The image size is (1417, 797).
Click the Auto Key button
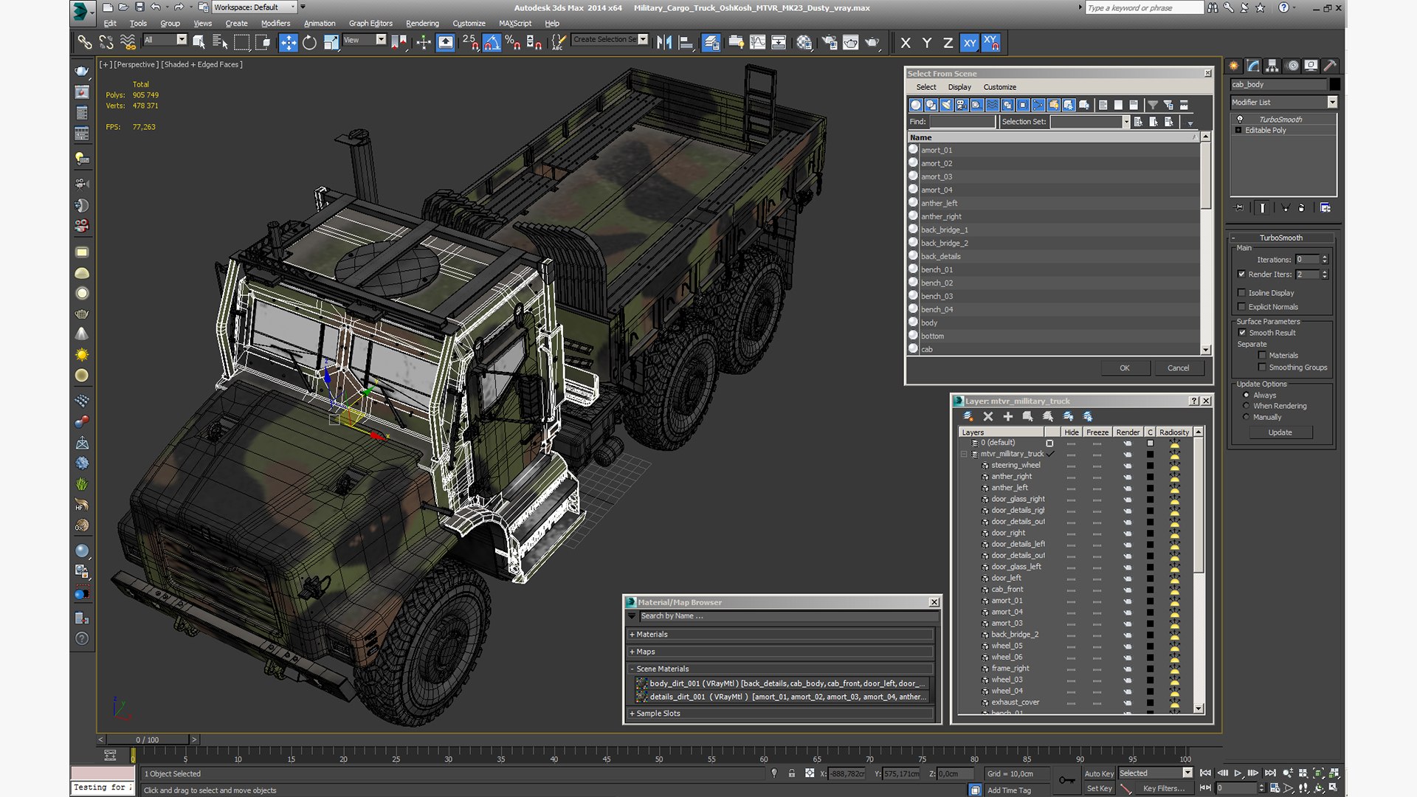pos(1099,773)
